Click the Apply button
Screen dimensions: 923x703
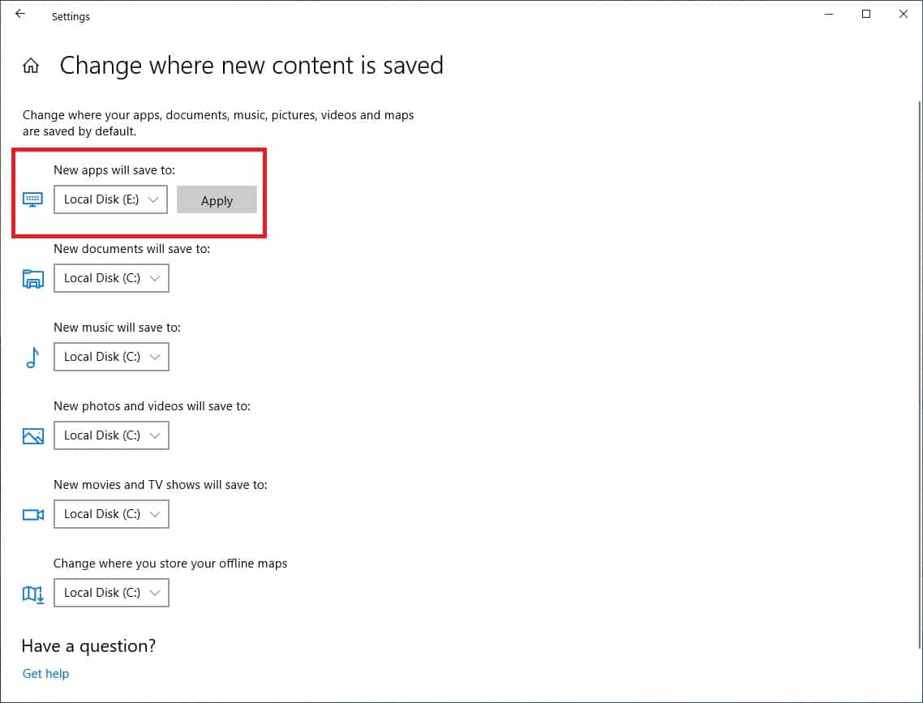coord(217,200)
